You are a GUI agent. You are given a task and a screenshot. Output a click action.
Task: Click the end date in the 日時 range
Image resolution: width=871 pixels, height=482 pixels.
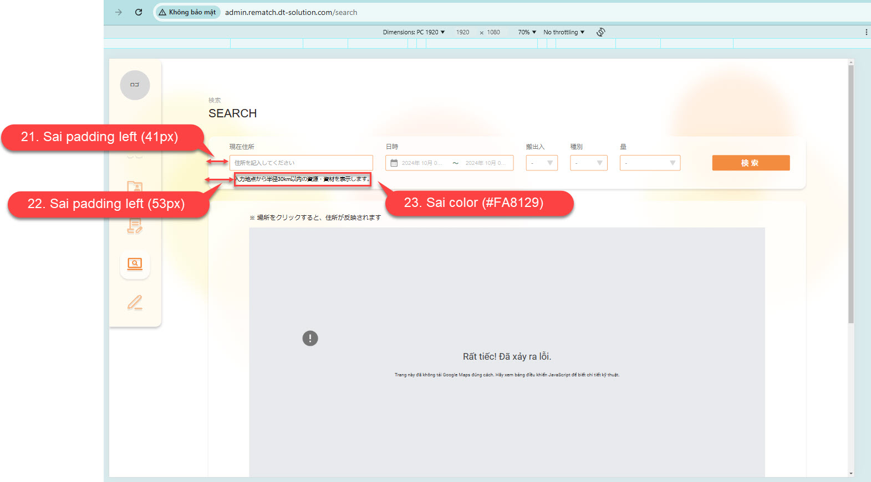coord(485,163)
